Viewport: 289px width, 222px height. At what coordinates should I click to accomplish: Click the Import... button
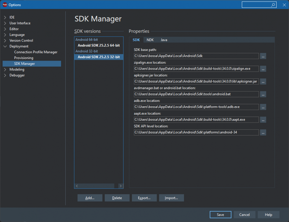coord(171,198)
